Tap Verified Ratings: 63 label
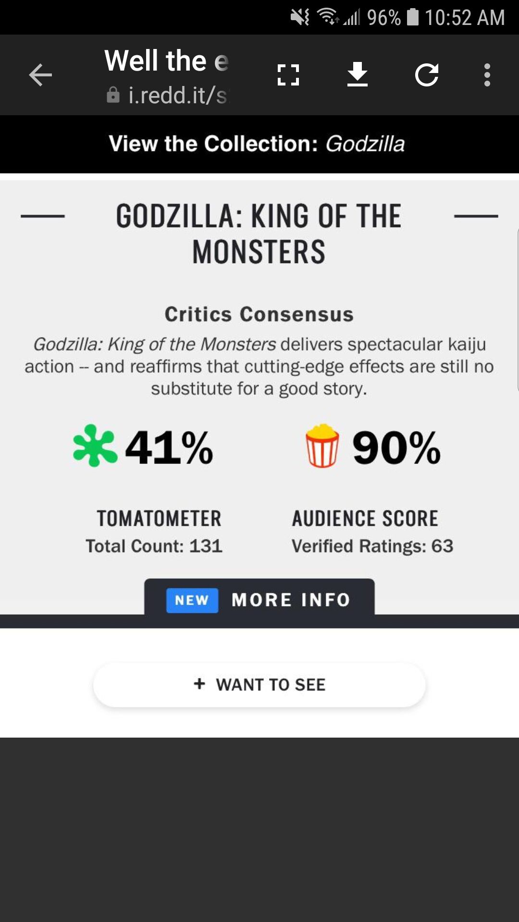The width and height of the screenshot is (519, 922). coord(372,546)
